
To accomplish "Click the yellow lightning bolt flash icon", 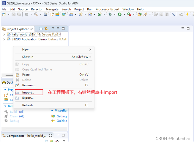I will (187, 14).
